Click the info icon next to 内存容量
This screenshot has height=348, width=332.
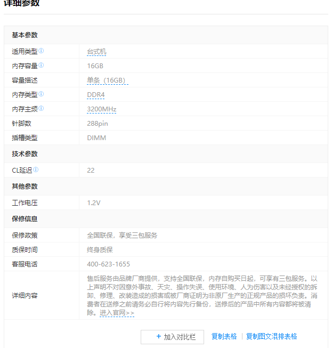pos(41,66)
